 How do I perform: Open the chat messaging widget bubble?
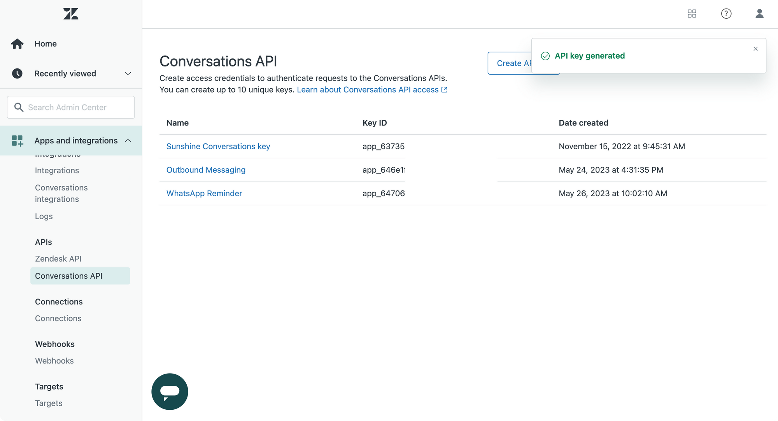[x=170, y=391]
